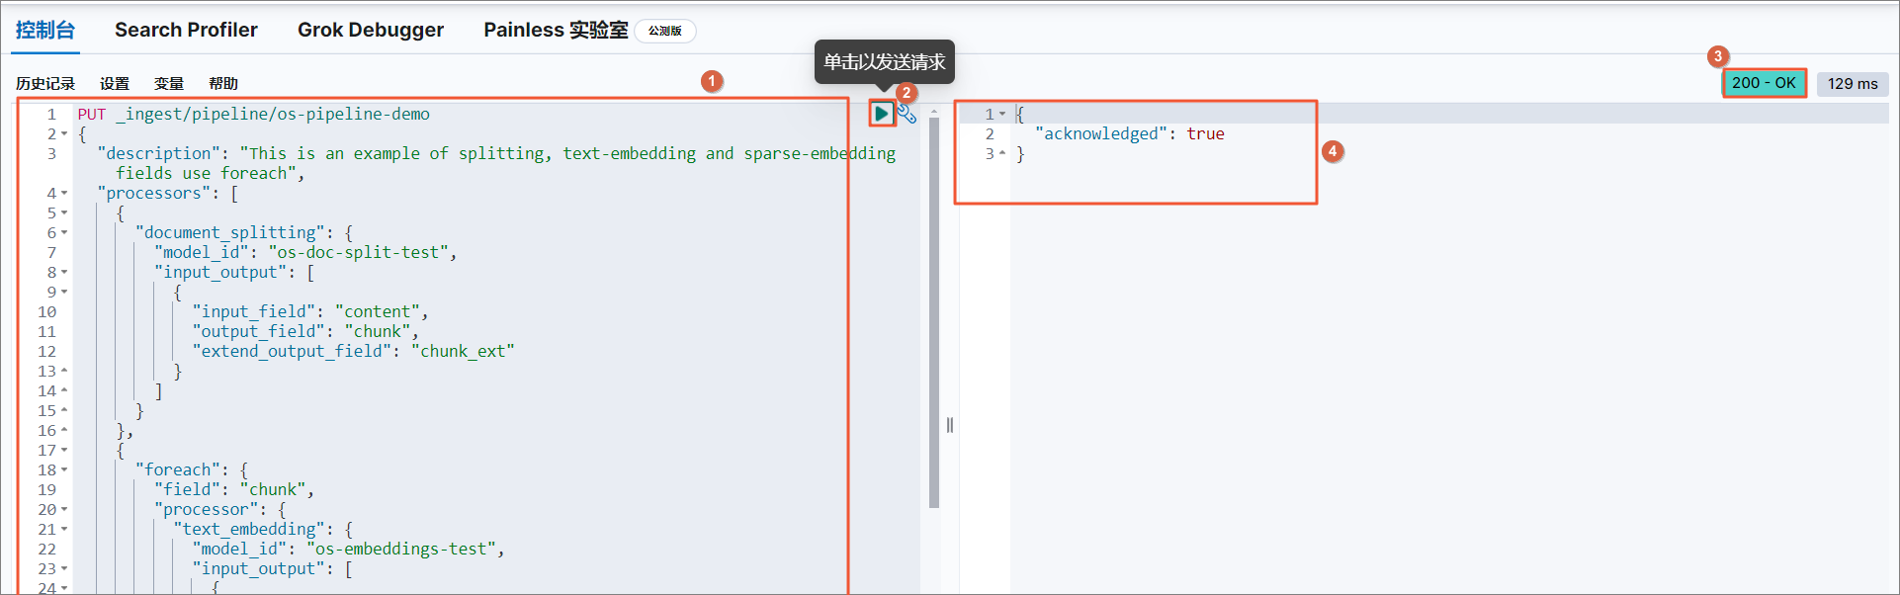The height and width of the screenshot is (595, 1900).
Task: Collapse input_output fold arrow on line 8
Action: click(x=64, y=273)
